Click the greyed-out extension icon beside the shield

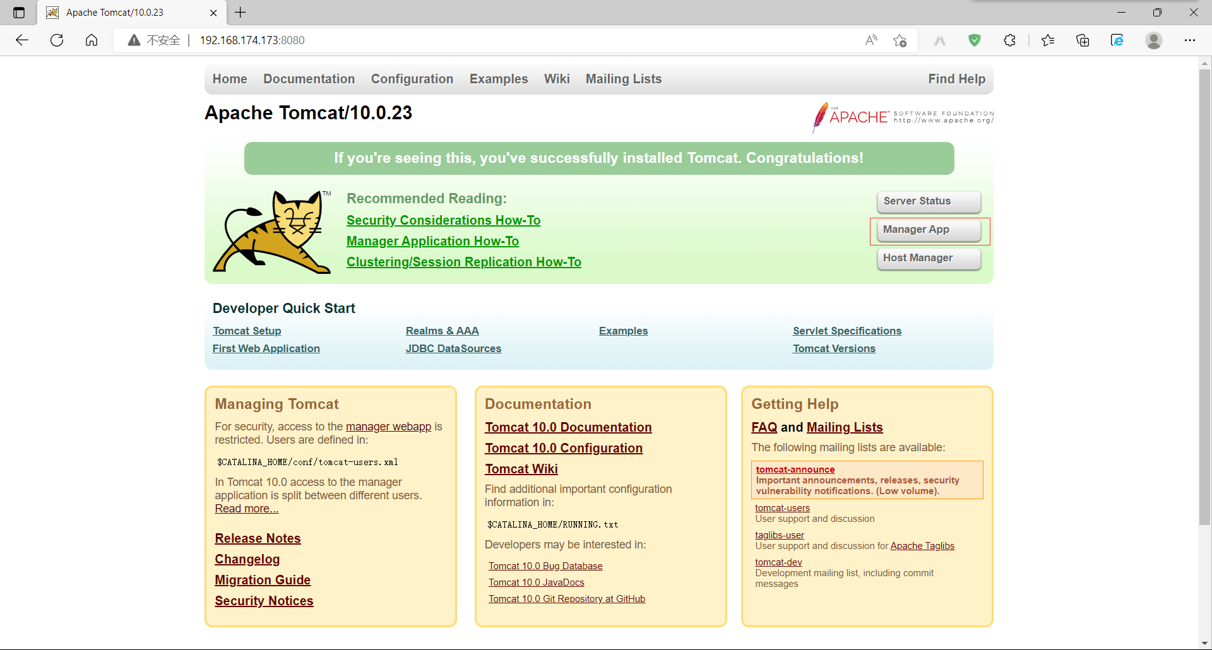tap(940, 40)
